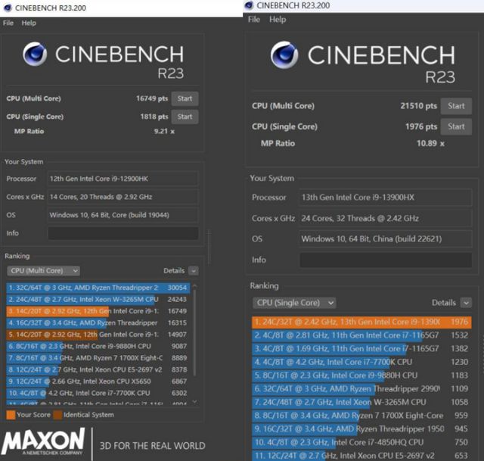Viewport: 484px width, 461px height.
Task: Click MP Ratio value 10.89 x
Action: (x=430, y=143)
